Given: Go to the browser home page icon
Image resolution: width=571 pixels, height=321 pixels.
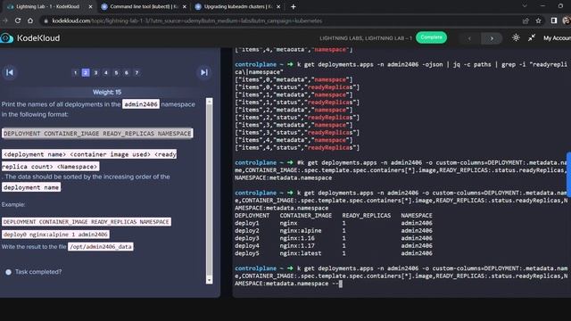Looking at the screenshot, I should coord(30,21).
